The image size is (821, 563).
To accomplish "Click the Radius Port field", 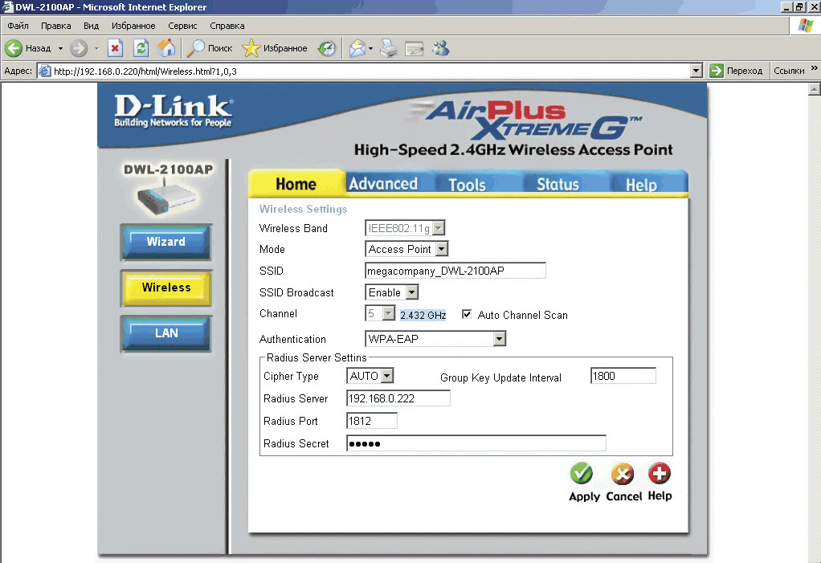I will pyautogui.click(x=372, y=421).
